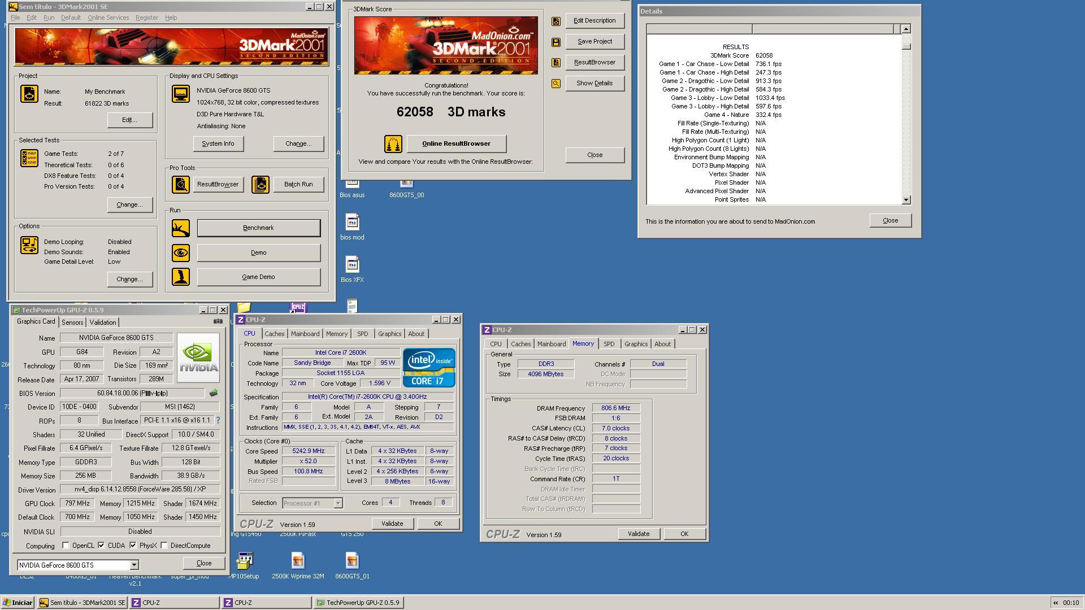Switch to the Validation tab in GPU-Z
Viewport: 1085px width, 610px height.
pos(103,323)
